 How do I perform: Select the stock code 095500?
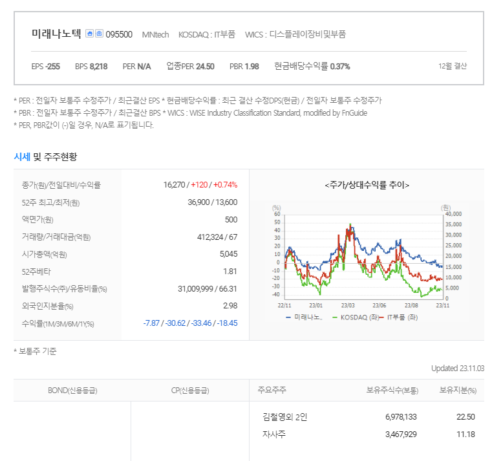[x=119, y=34]
